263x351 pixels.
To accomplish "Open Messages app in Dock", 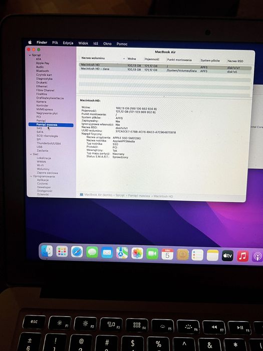I will (92, 253).
